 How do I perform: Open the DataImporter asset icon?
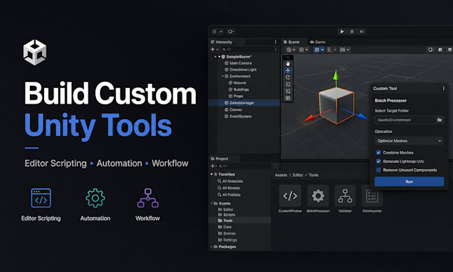pyautogui.click(x=372, y=196)
